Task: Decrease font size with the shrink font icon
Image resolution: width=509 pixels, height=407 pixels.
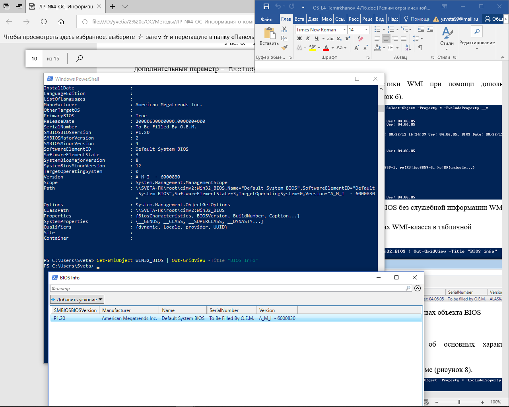Action: 366,48
